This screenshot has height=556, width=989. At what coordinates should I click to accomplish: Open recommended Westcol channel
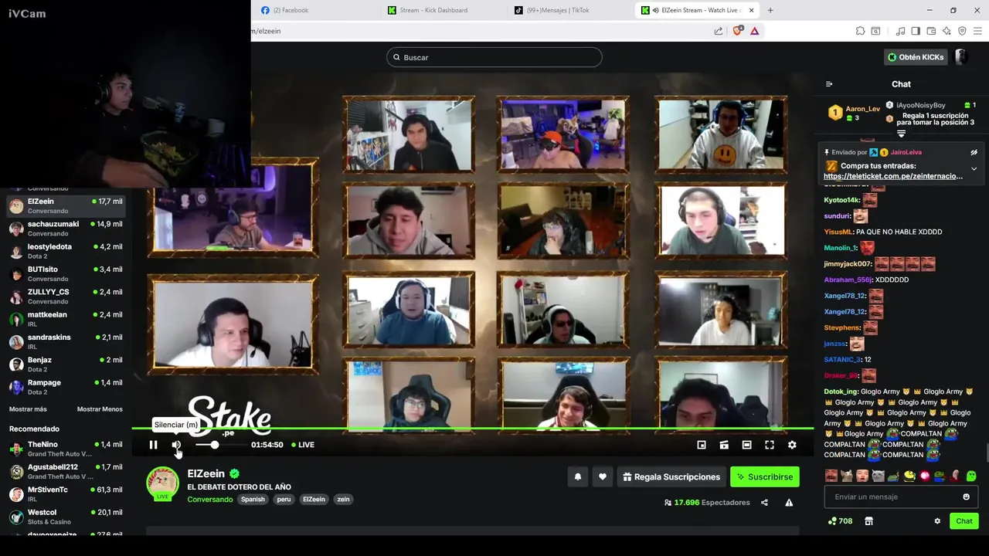click(x=66, y=517)
